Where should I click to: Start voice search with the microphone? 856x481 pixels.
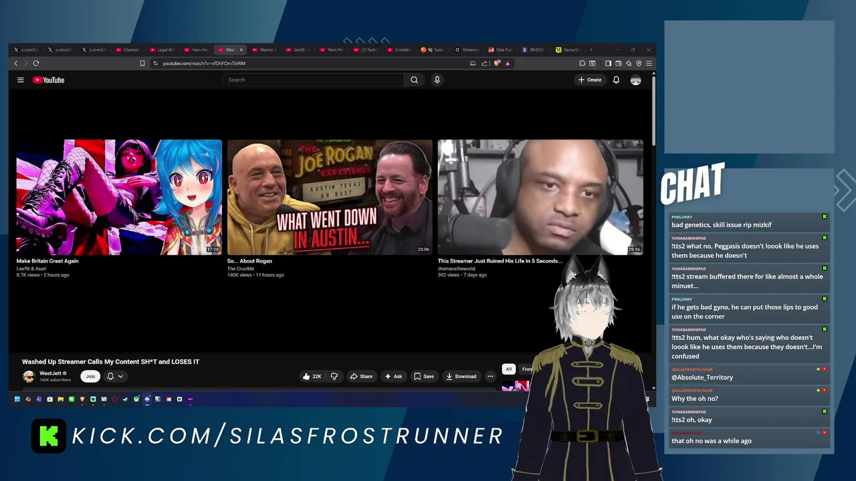coord(437,80)
